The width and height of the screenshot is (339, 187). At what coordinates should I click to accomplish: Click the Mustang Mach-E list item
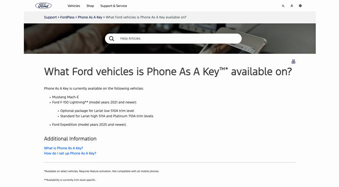coord(65,97)
